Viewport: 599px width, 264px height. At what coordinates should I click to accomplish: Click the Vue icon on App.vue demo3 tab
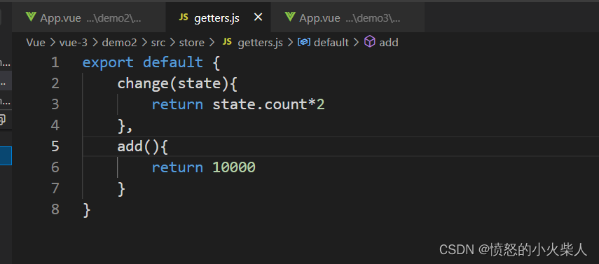coord(290,18)
